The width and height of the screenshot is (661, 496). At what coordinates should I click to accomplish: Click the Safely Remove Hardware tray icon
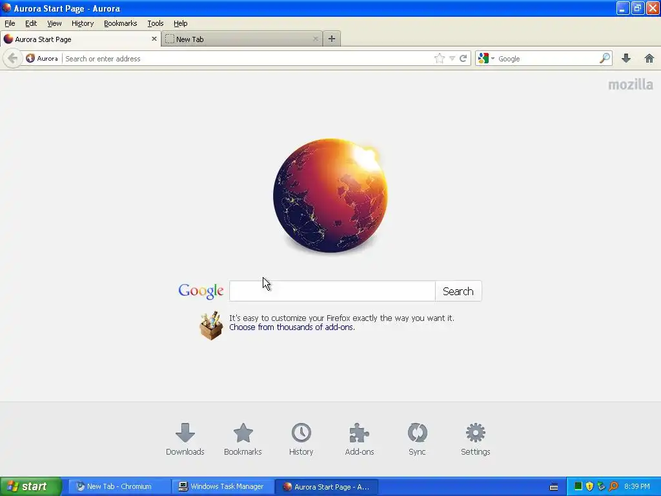[601, 486]
